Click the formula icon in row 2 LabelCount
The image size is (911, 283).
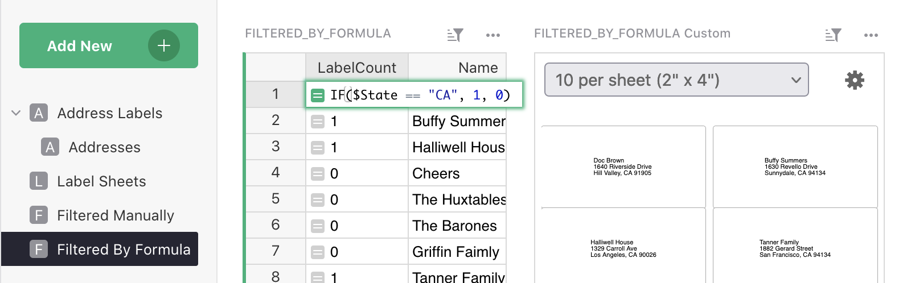pos(318,121)
